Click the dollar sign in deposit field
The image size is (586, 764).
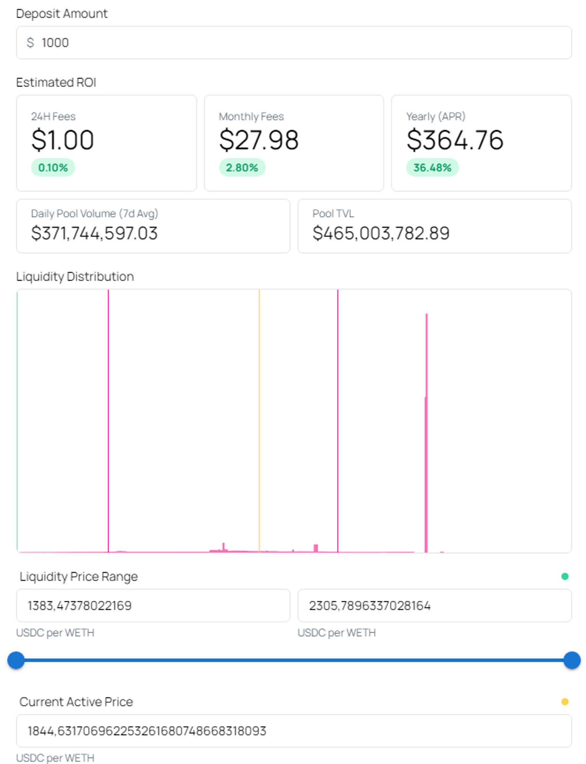tap(30, 43)
